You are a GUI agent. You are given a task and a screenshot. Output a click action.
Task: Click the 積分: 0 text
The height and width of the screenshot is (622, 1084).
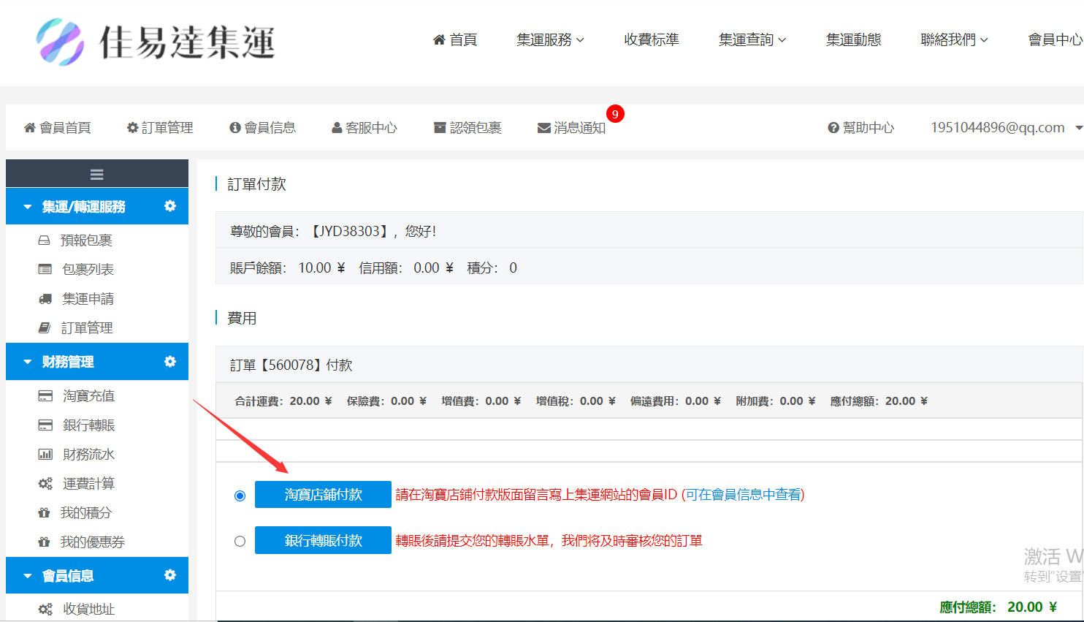click(492, 268)
